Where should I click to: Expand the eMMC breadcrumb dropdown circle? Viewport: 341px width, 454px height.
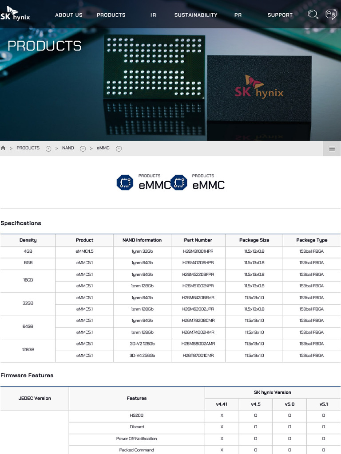119,149
